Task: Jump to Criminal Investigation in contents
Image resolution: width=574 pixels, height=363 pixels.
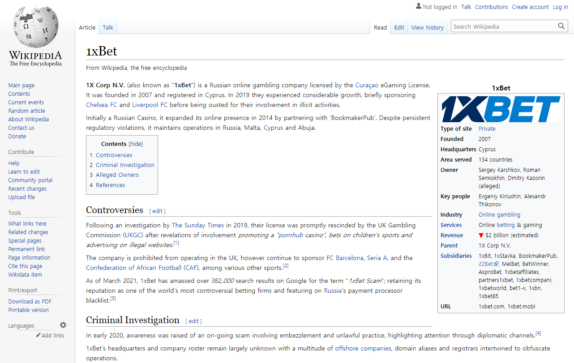Action: (x=125, y=165)
